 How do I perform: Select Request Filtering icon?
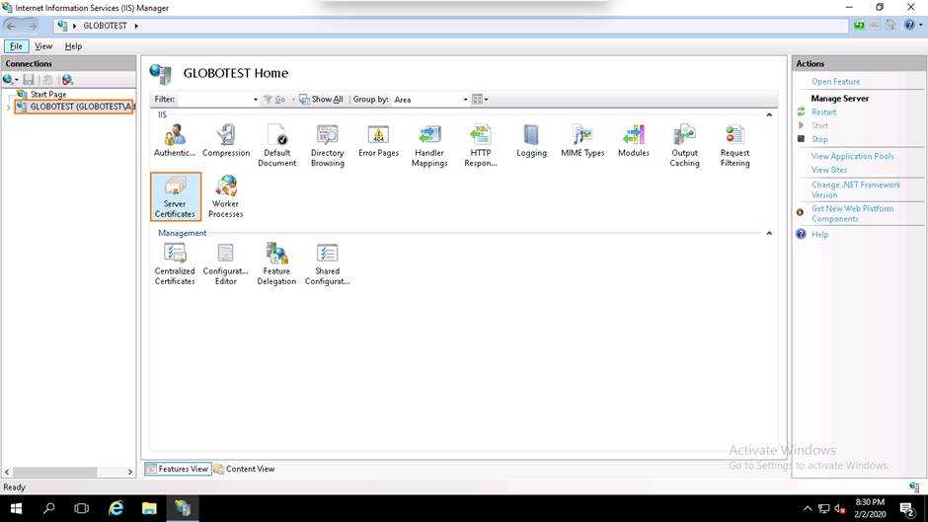coord(735,146)
